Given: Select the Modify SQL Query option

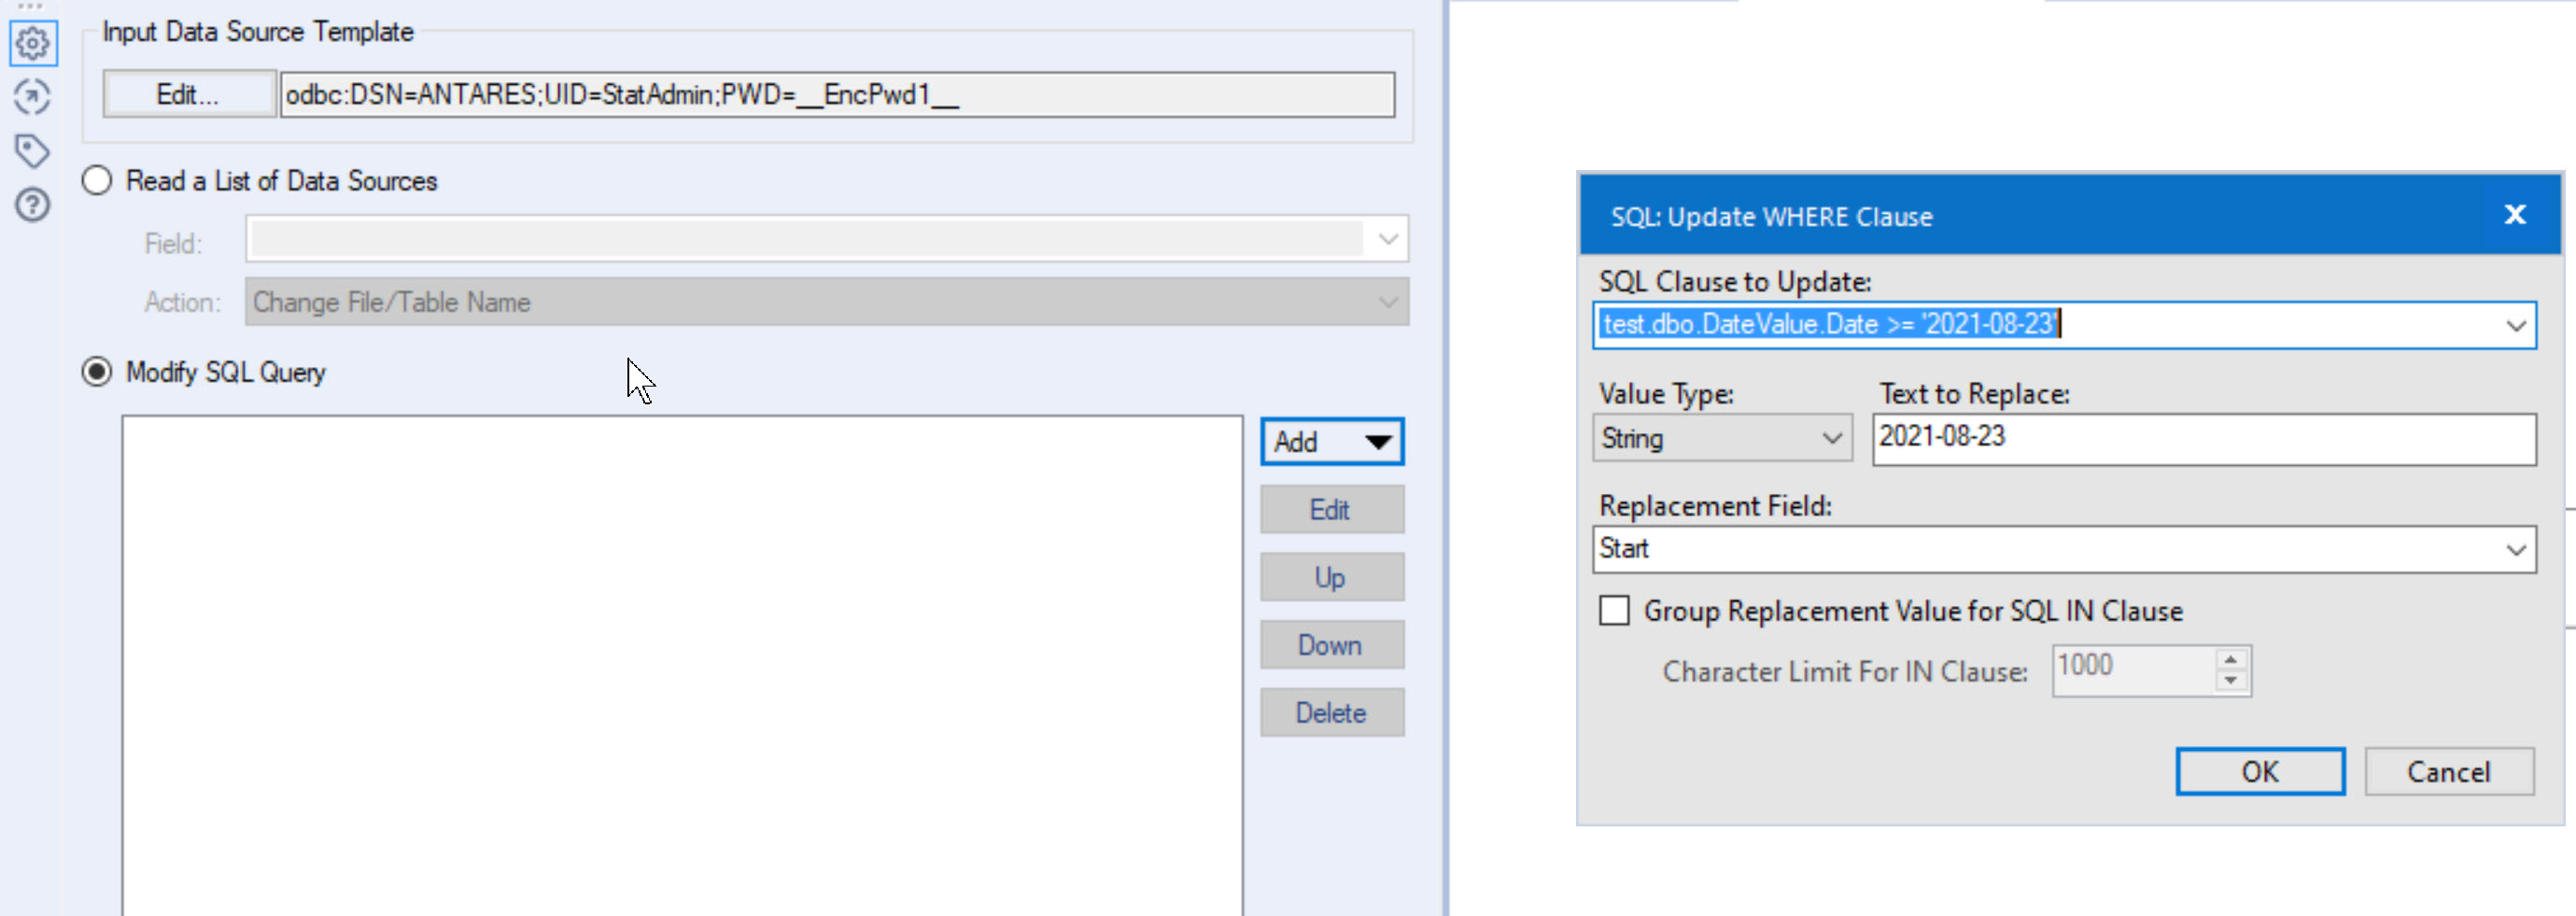Looking at the screenshot, I should tap(96, 371).
